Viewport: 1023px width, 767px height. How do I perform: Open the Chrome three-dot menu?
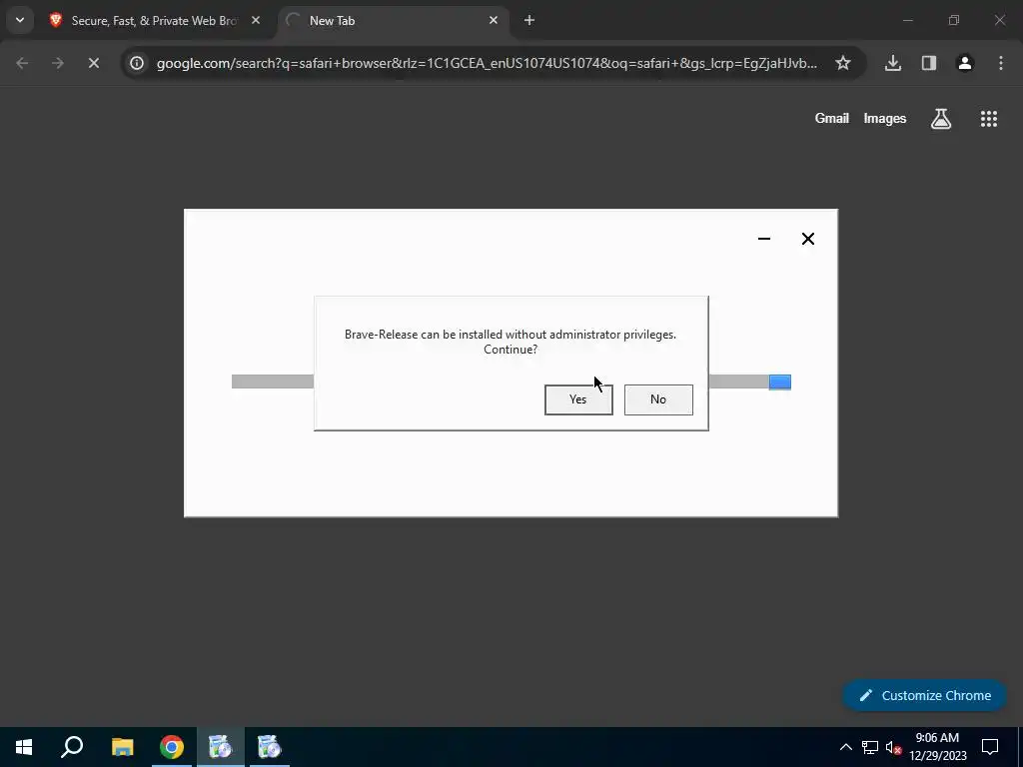(1001, 63)
